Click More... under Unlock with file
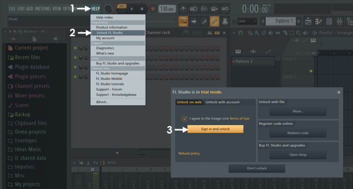 tap(298, 111)
